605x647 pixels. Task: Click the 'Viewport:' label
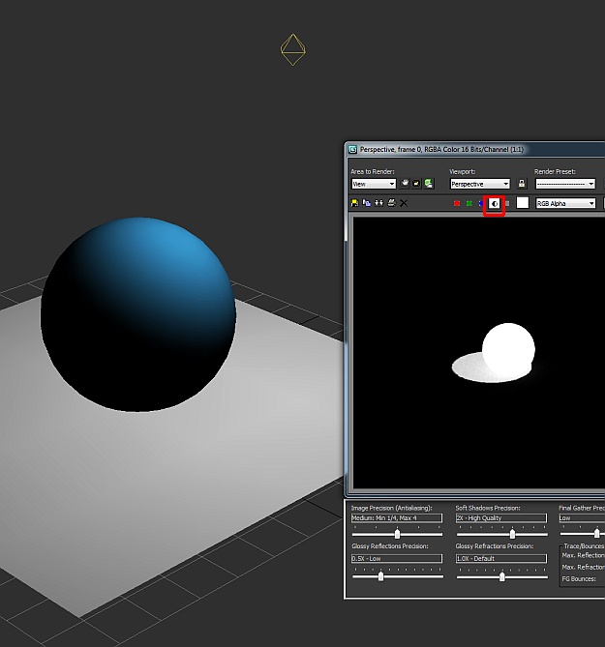point(463,171)
